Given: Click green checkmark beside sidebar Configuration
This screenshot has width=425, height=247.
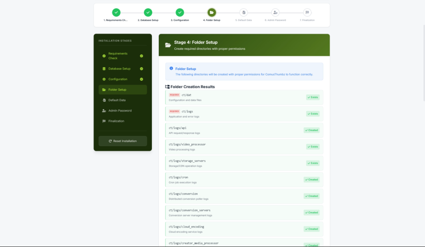Looking at the screenshot, I should tap(142, 79).
